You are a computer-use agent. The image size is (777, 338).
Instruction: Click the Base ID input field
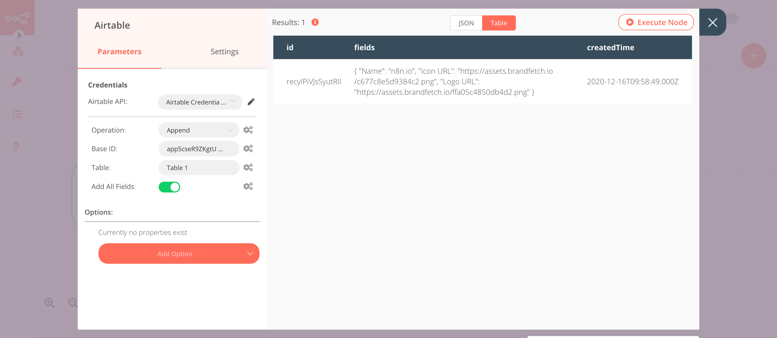coord(198,148)
